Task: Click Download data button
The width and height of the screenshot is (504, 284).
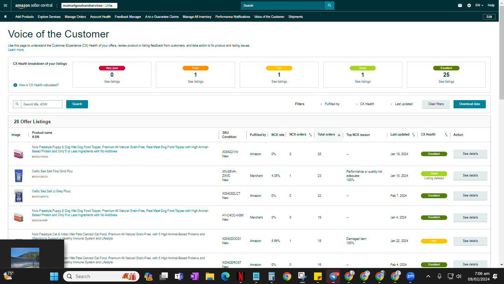Action: tap(470, 104)
